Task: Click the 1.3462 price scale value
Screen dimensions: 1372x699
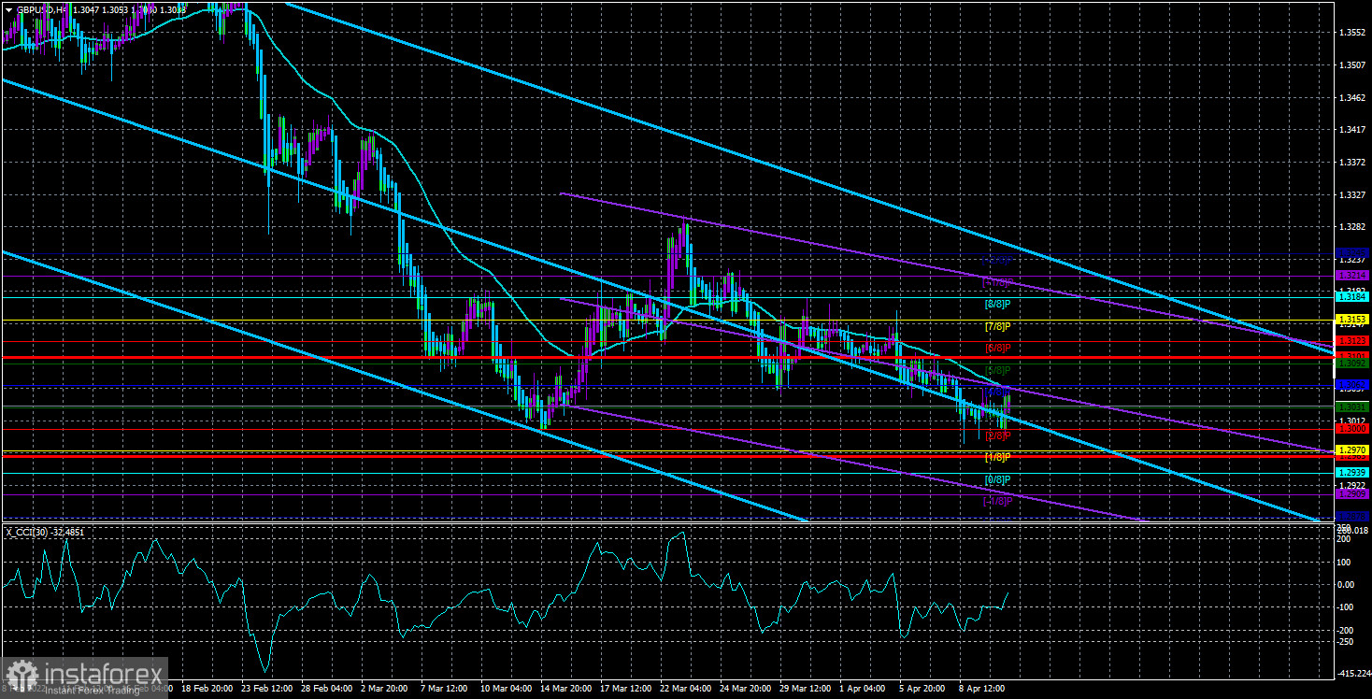Action: [x=1352, y=97]
